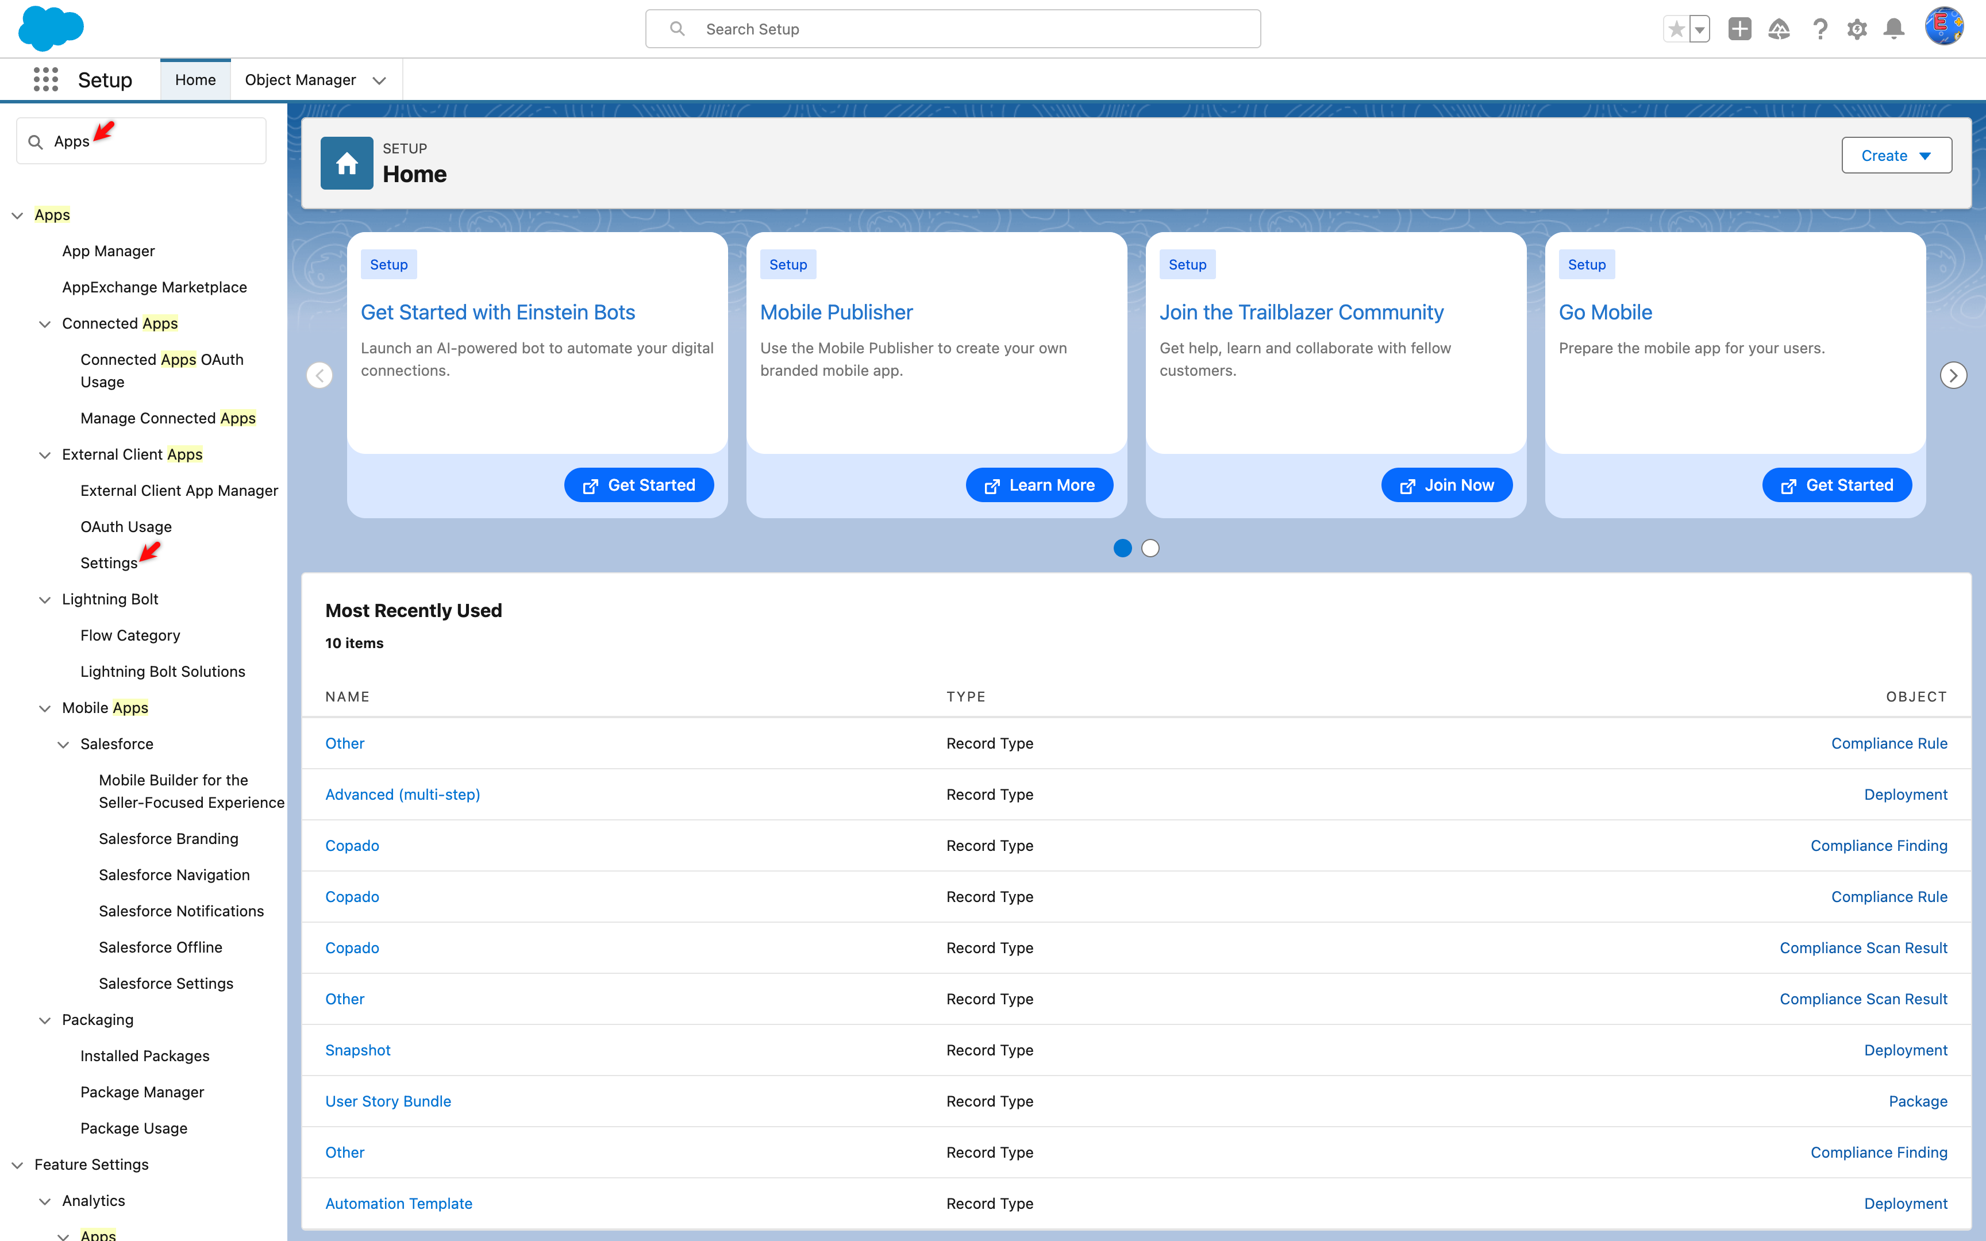The width and height of the screenshot is (1986, 1241).
Task: Switch to the Home tab
Action: (x=195, y=79)
